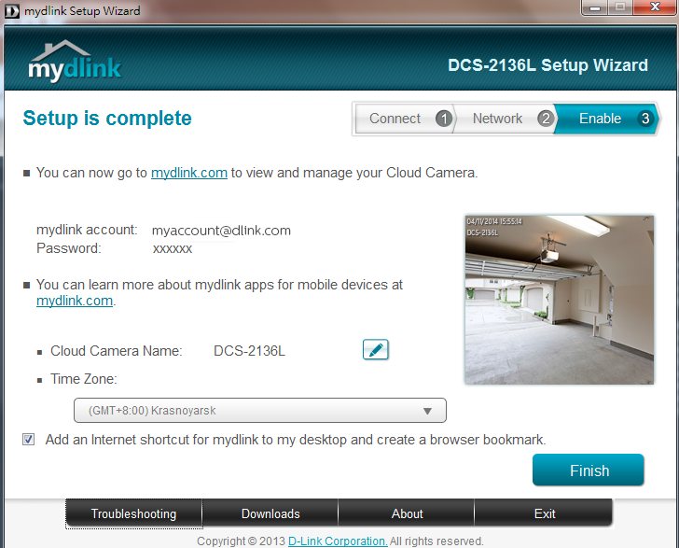This screenshot has width=679, height=548.
Task: Click the About menu item
Action: [x=407, y=513]
